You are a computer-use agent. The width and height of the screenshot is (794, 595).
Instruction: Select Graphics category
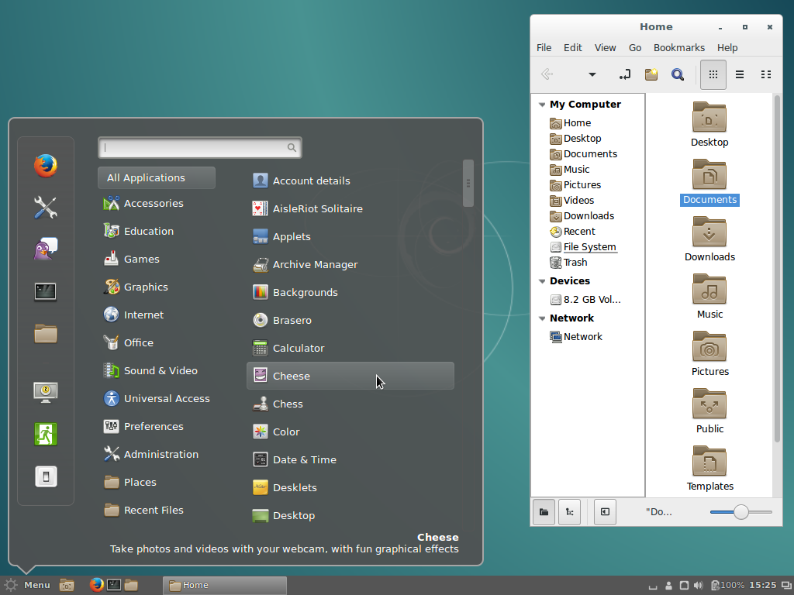coord(157,287)
